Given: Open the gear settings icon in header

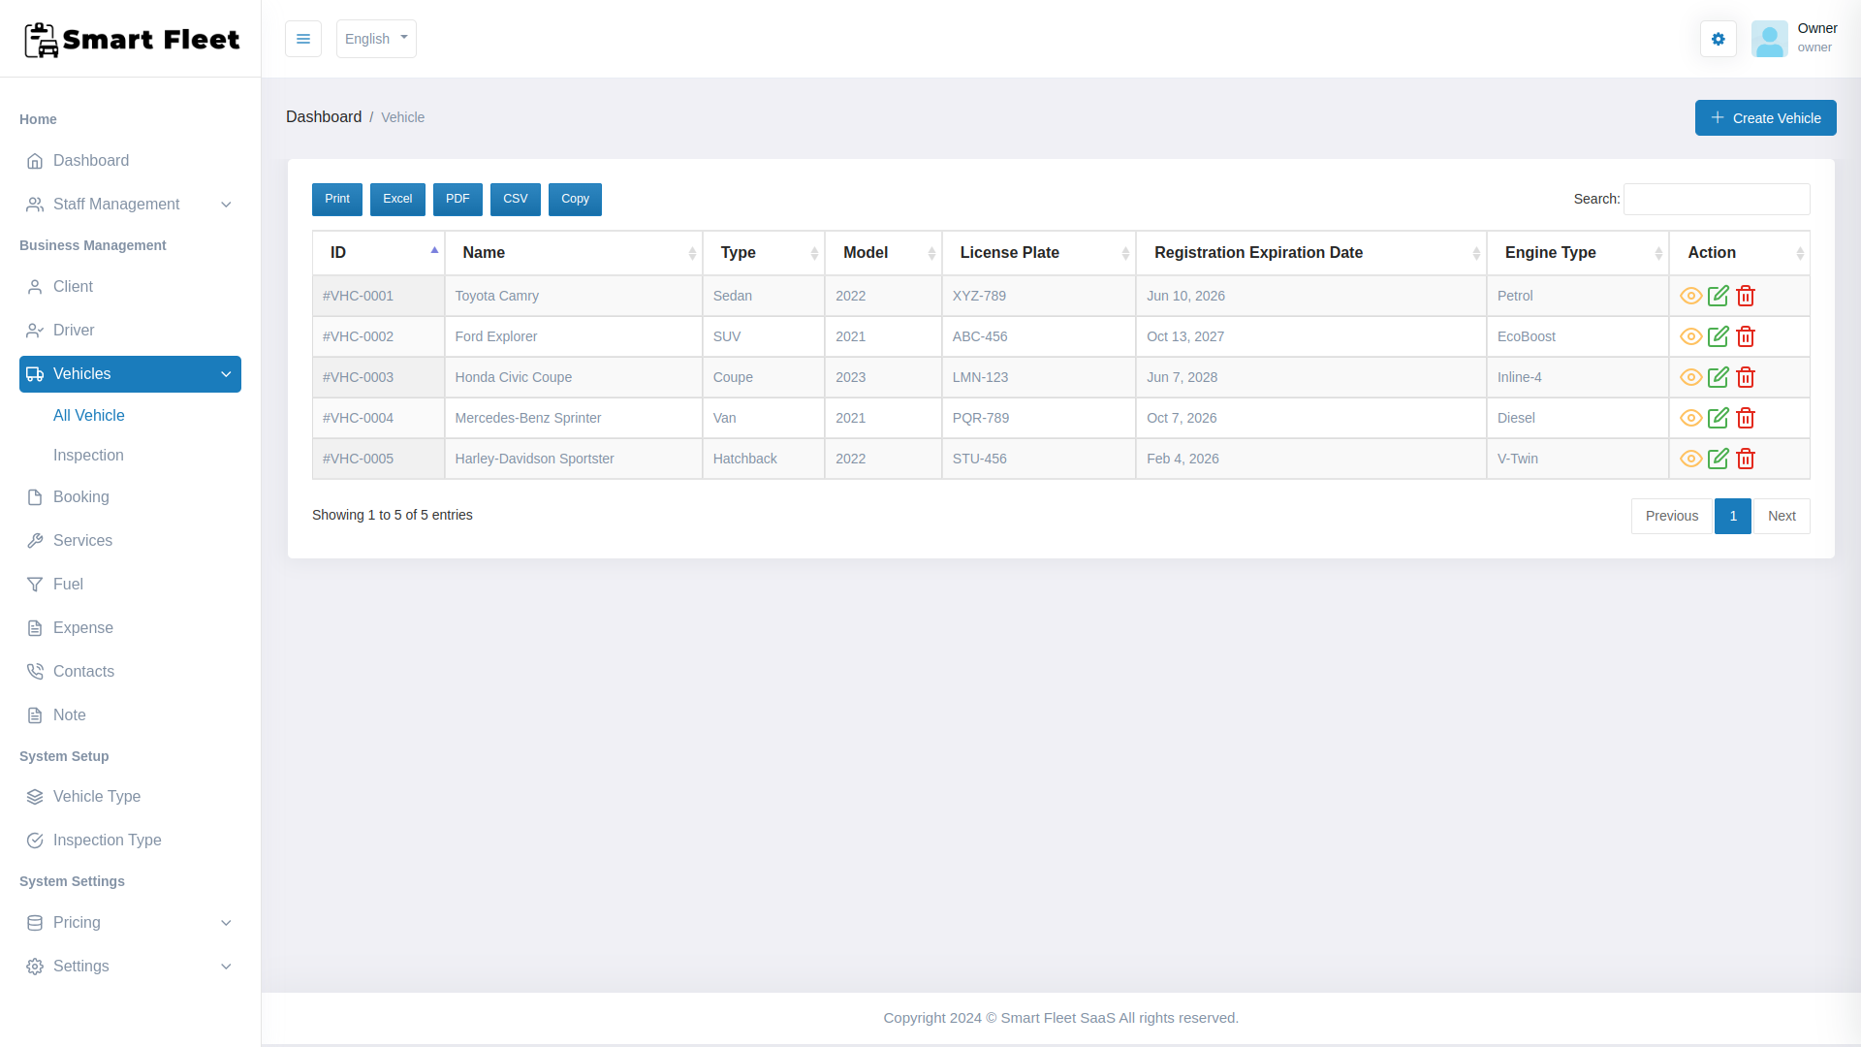Looking at the screenshot, I should (1718, 39).
